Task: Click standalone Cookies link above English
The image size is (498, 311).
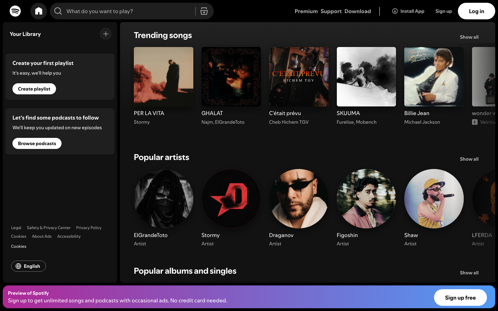Action: (x=19, y=246)
